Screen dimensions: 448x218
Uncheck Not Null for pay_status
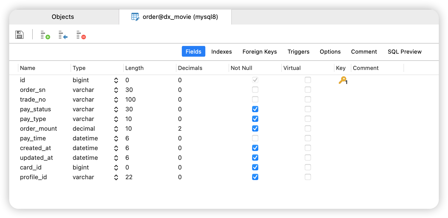click(255, 109)
